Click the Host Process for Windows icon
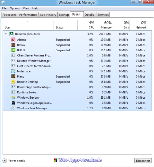Screen dimensions: 154x167 13,66
